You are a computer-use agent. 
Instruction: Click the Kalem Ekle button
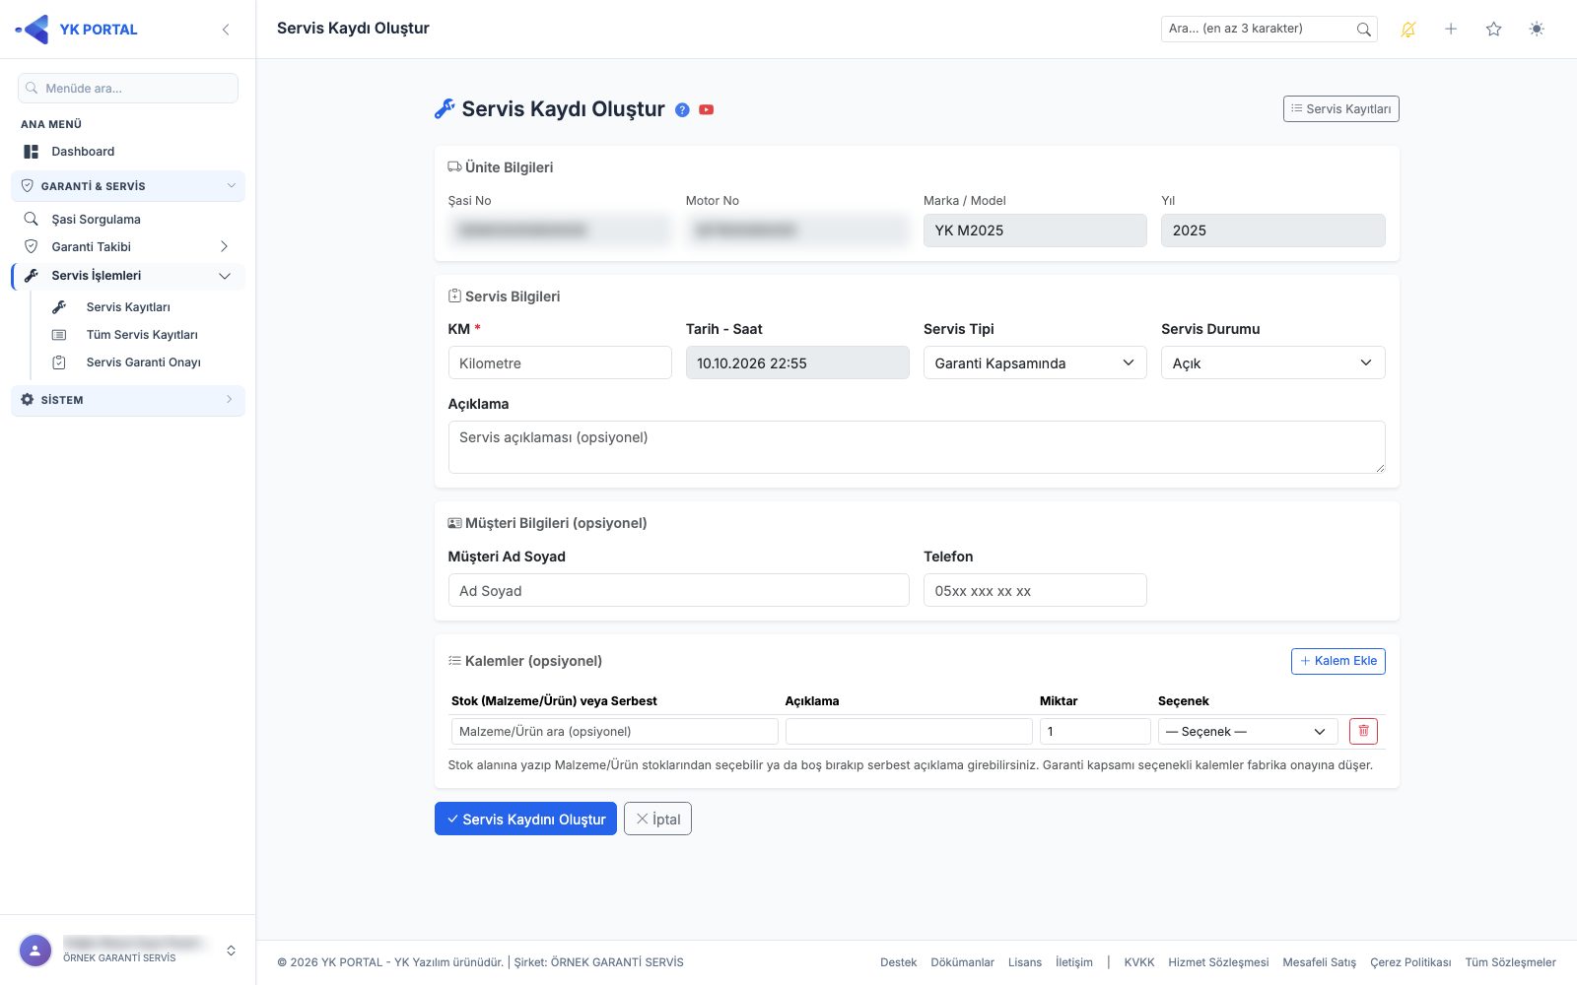point(1337,661)
